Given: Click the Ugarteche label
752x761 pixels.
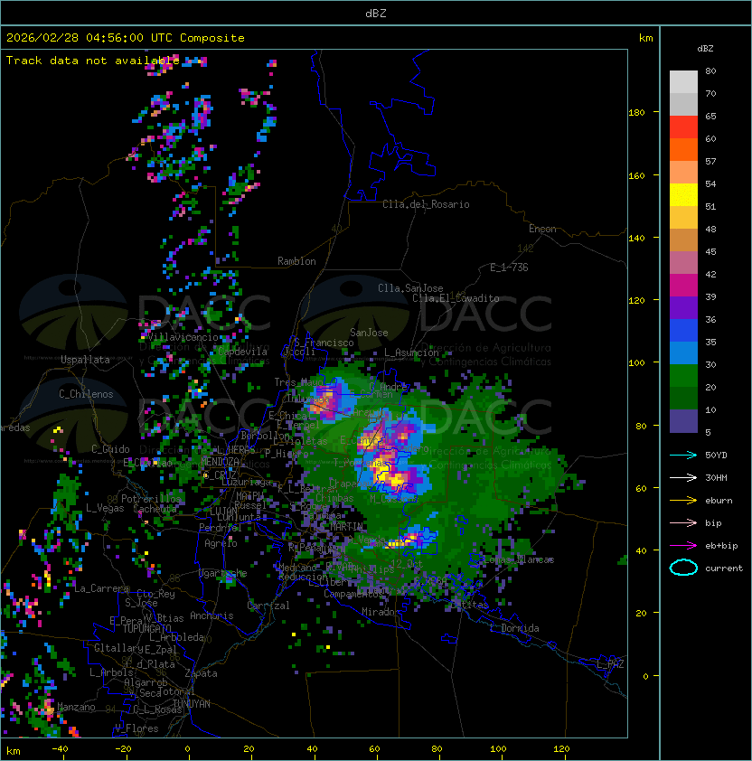Looking at the screenshot, I should point(223,573).
